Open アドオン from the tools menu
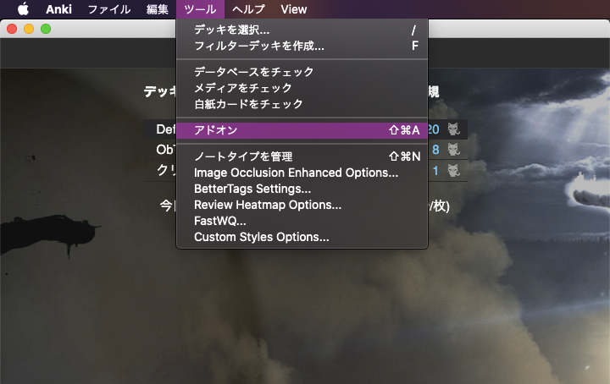The width and height of the screenshot is (610, 384). [302, 130]
